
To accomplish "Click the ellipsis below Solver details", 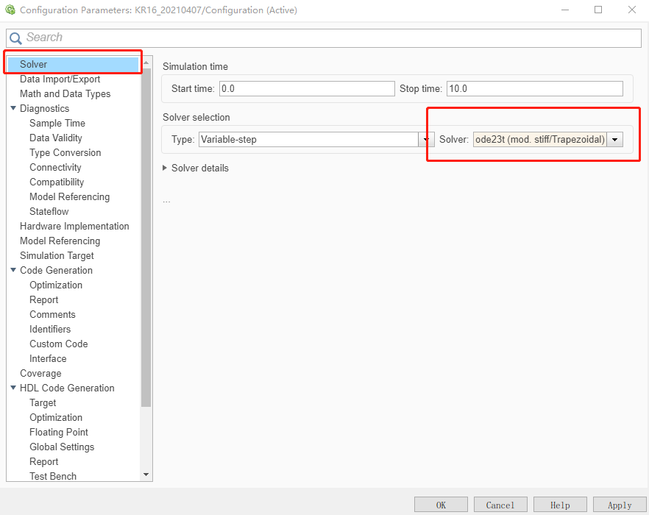I will (166, 202).
